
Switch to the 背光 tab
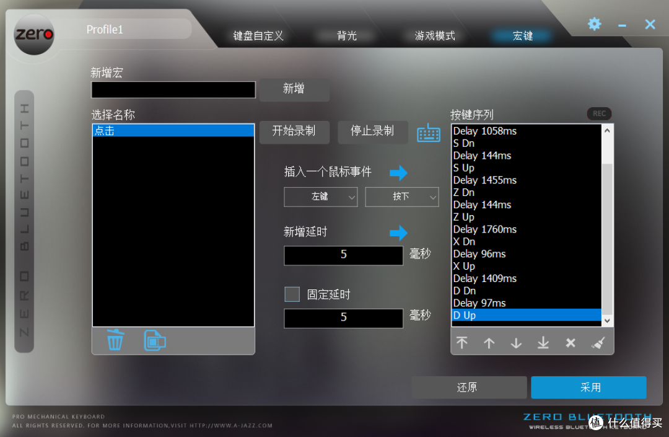(346, 35)
